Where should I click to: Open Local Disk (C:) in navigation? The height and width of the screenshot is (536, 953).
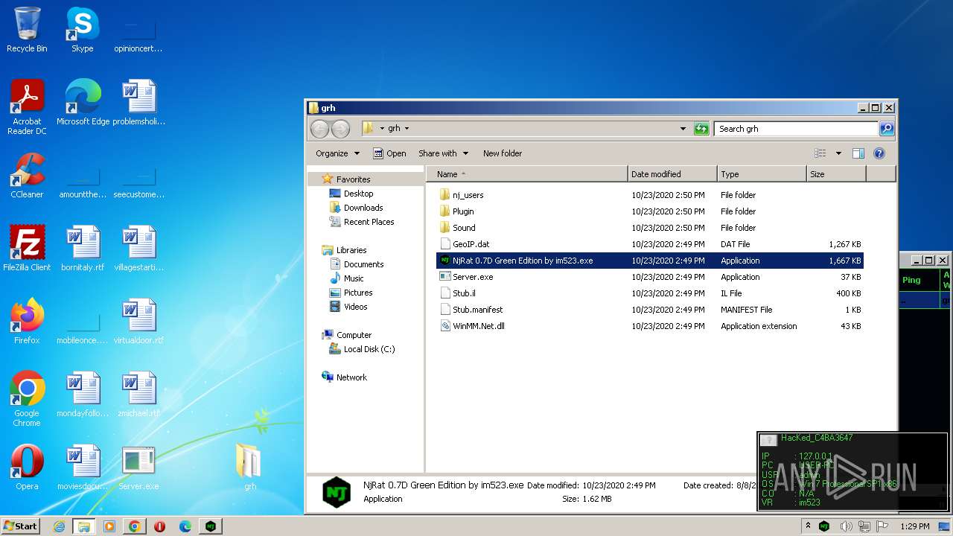click(x=363, y=349)
